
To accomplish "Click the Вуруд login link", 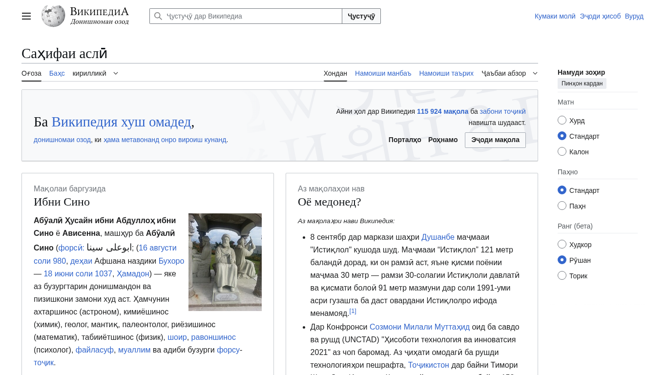I will 634,16.
